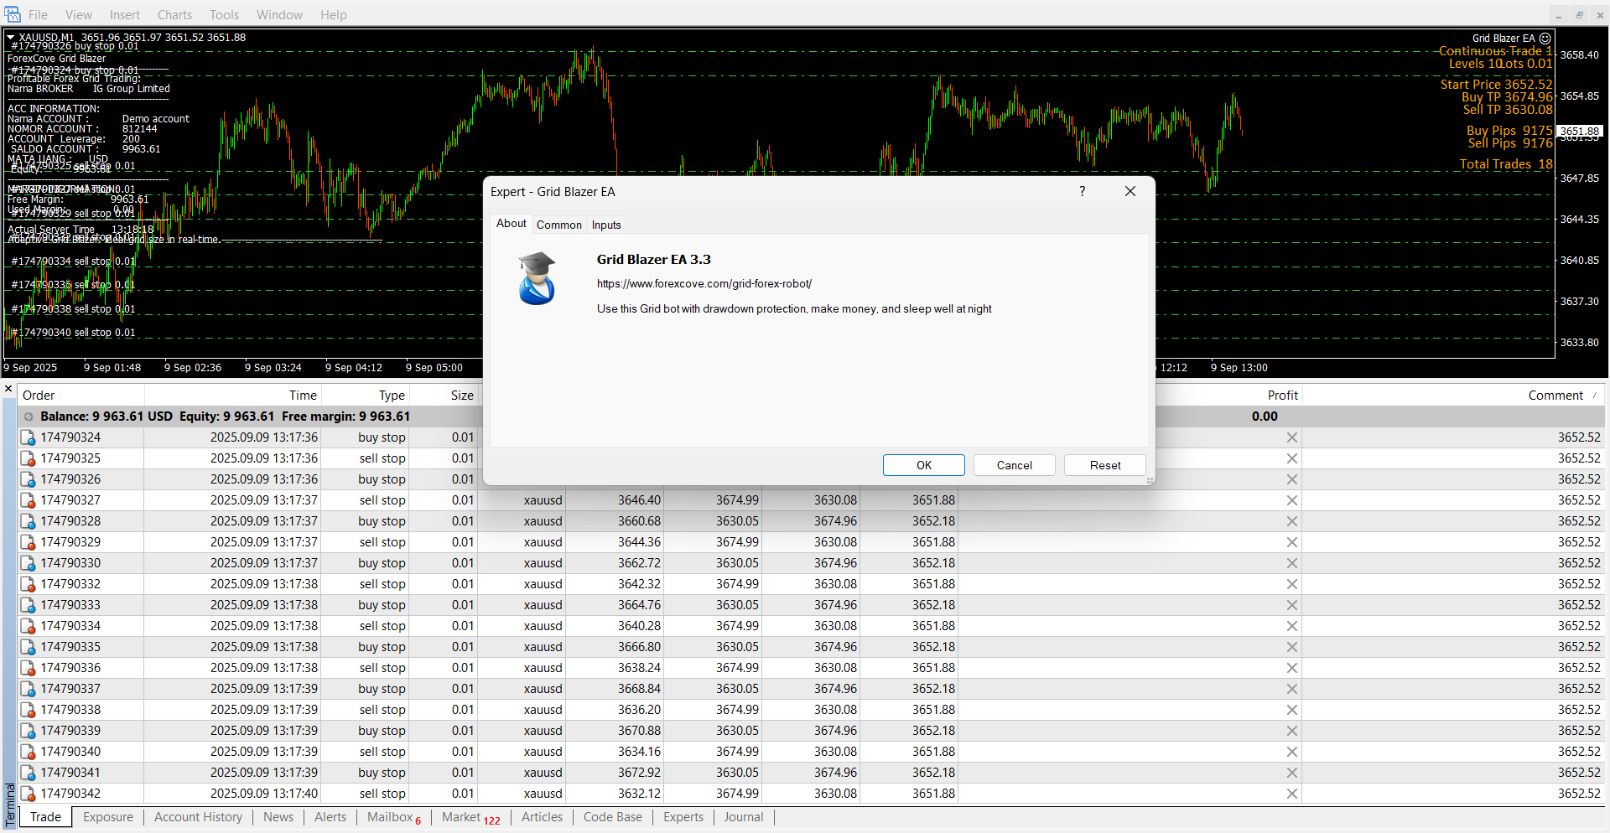Open the Code Base tab
1610x833 pixels.
click(x=613, y=817)
